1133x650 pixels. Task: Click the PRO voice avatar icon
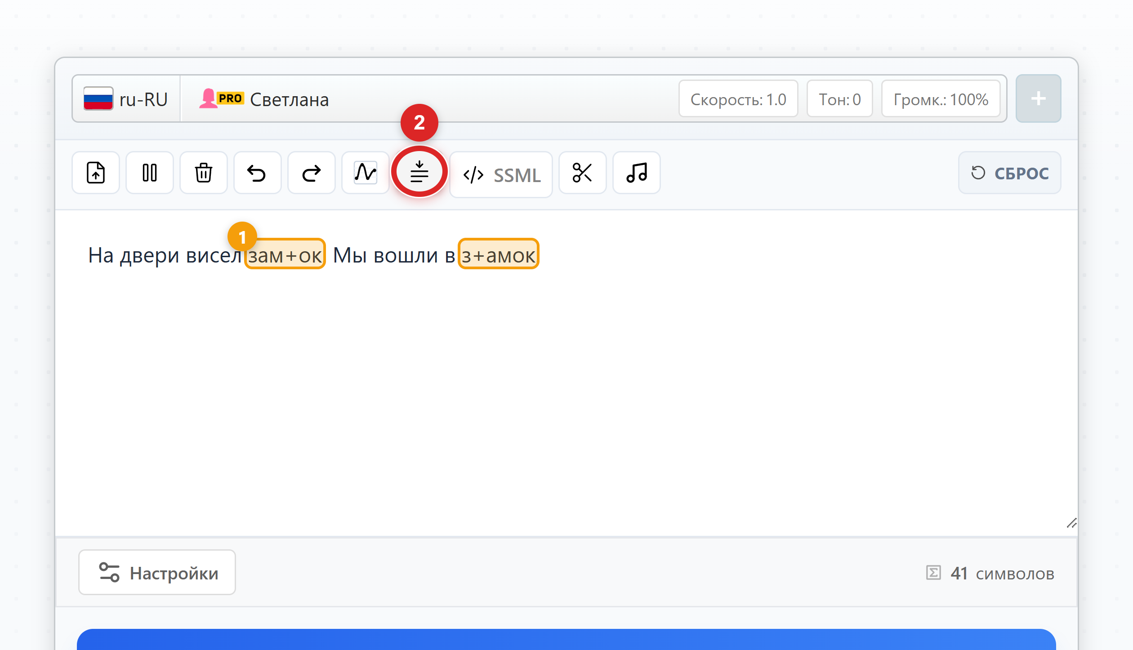[x=222, y=98]
